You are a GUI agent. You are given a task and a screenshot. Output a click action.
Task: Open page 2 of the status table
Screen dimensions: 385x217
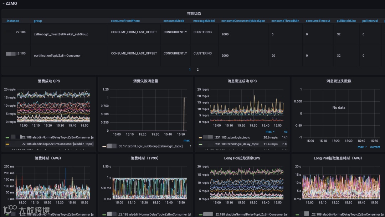[x=197, y=70]
